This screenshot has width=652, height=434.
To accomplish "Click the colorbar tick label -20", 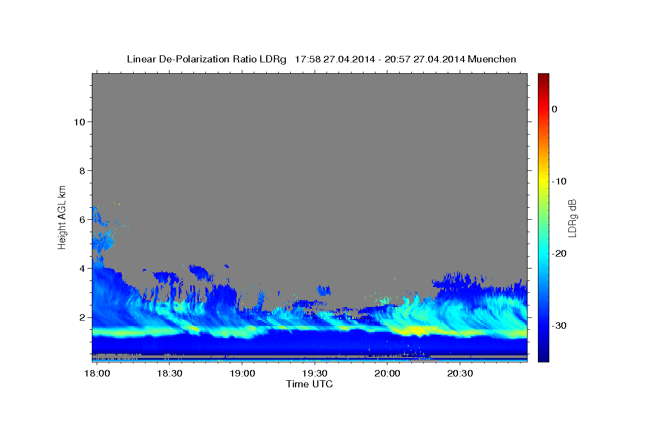I will [559, 253].
